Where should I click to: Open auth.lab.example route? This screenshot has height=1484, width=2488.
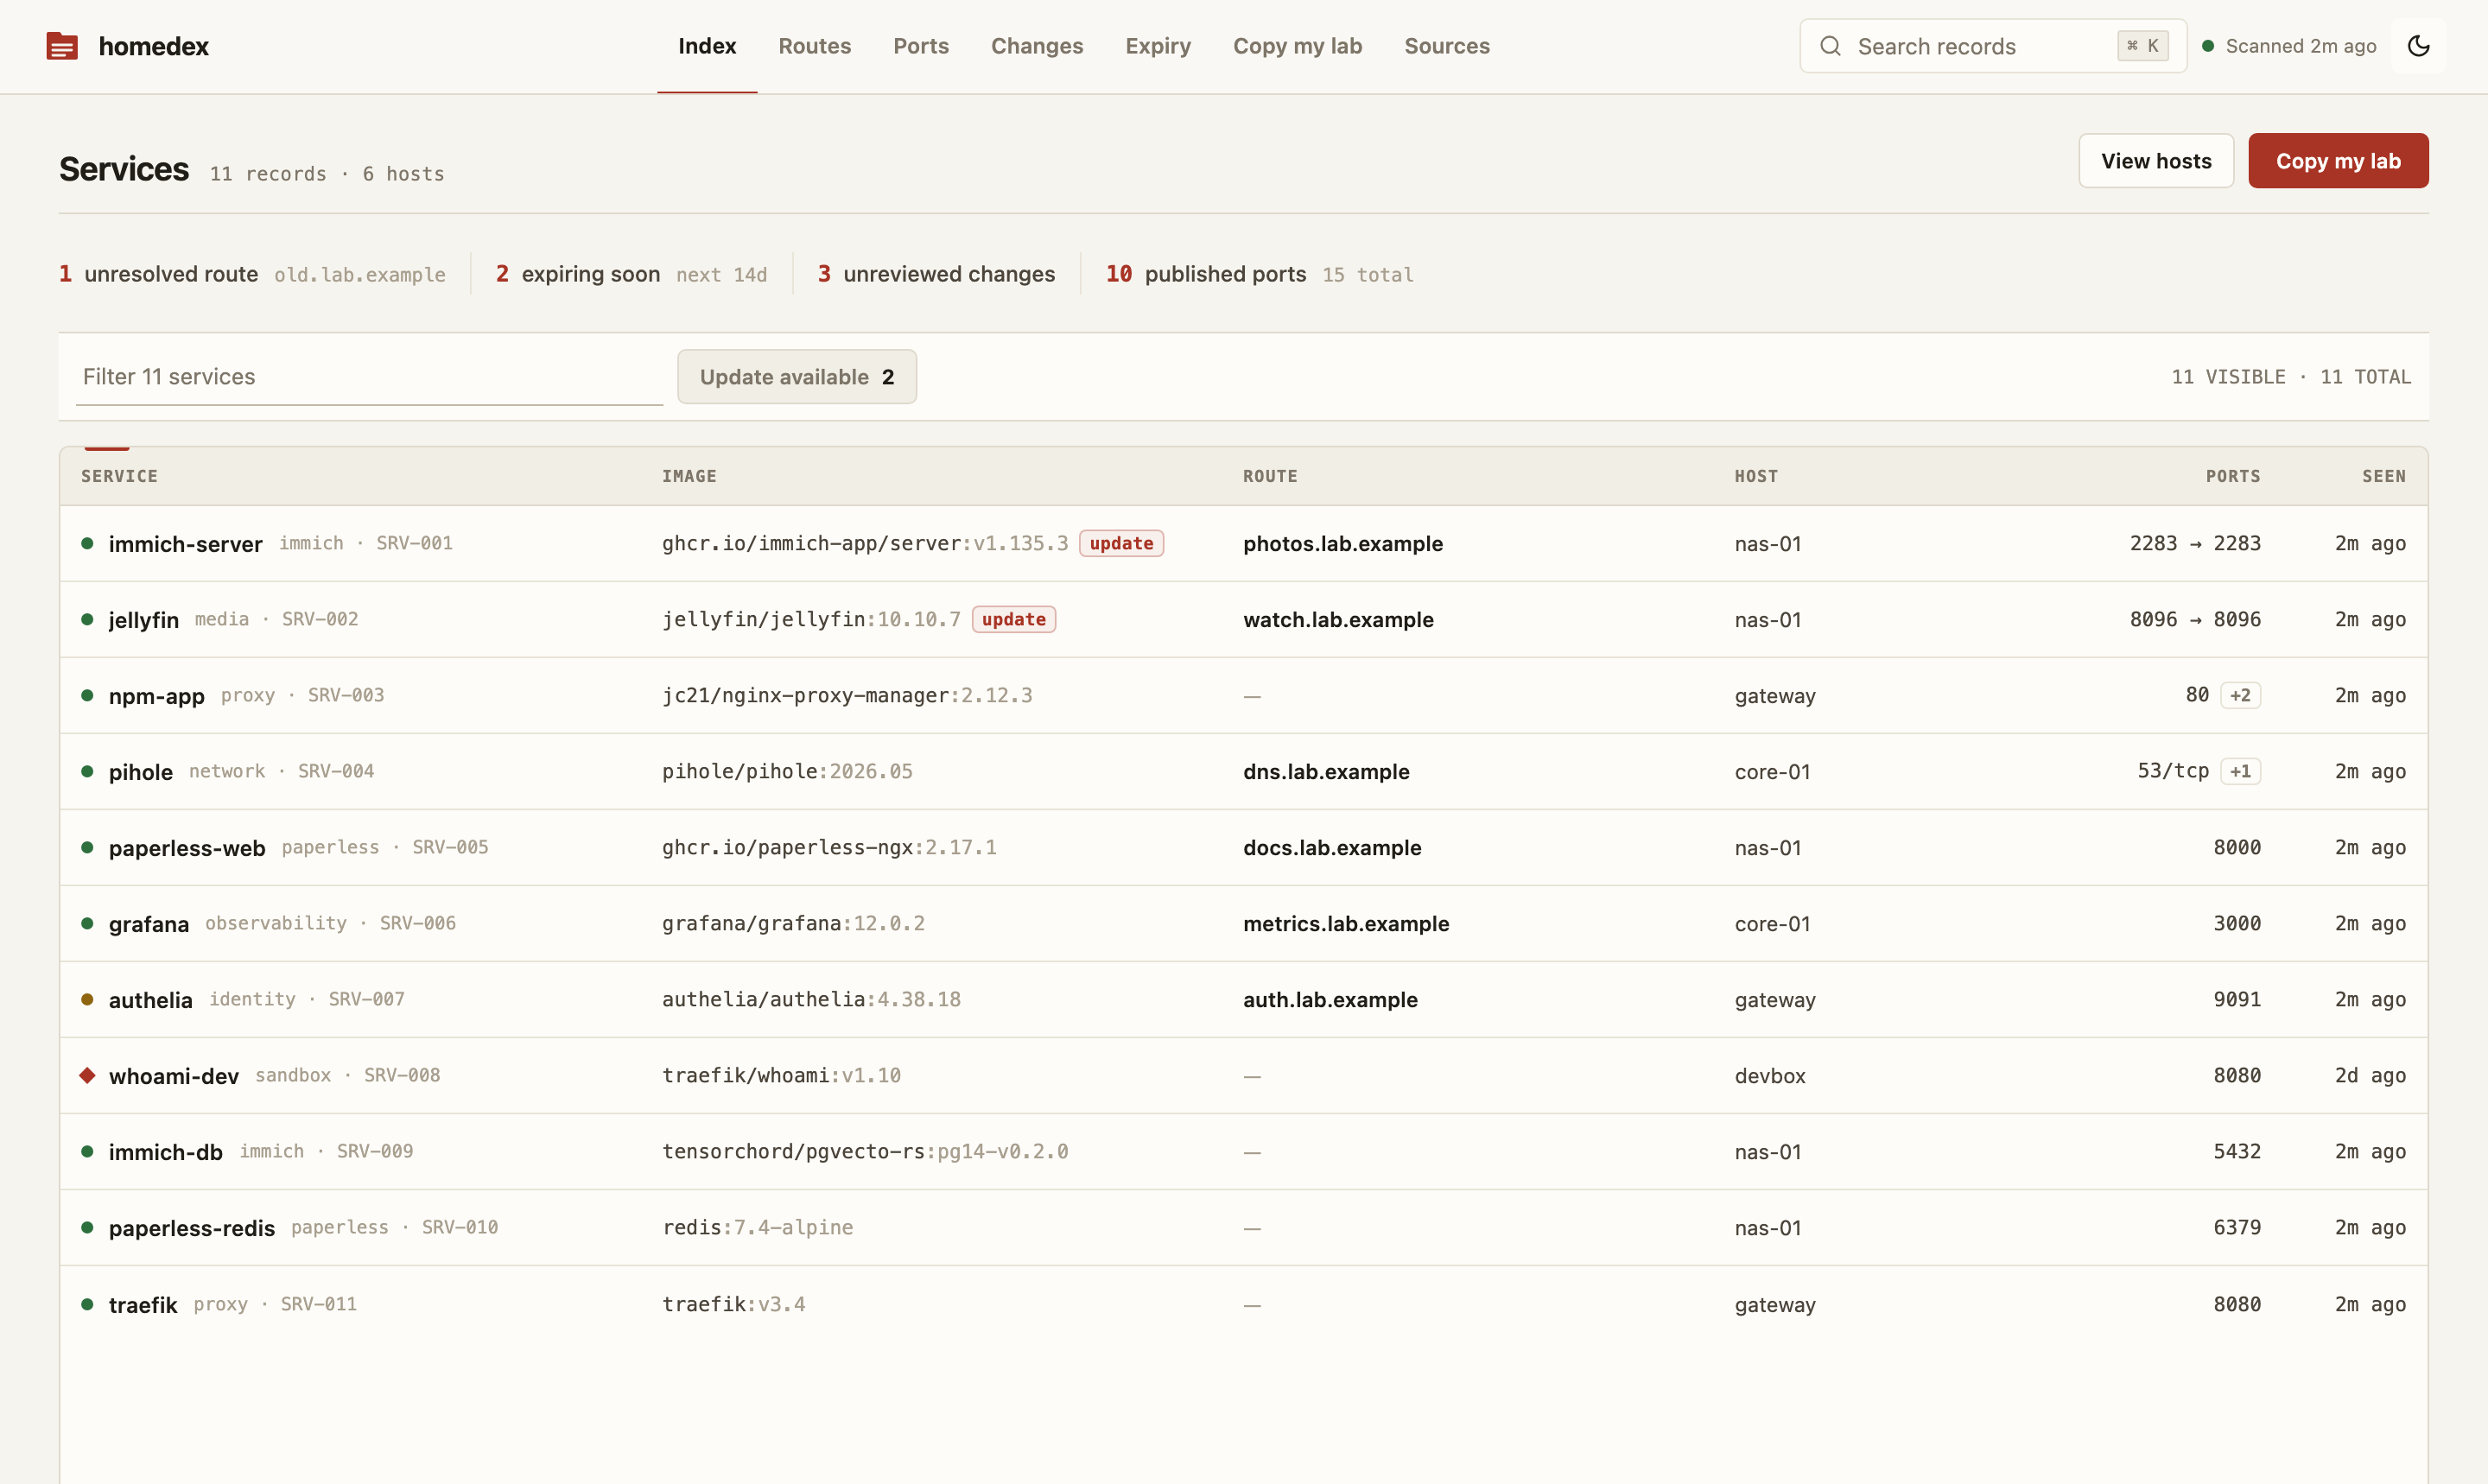1329,999
